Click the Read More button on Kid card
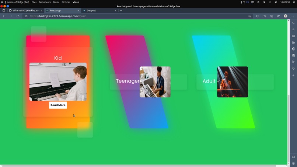This screenshot has width=297, height=167. pos(58,105)
